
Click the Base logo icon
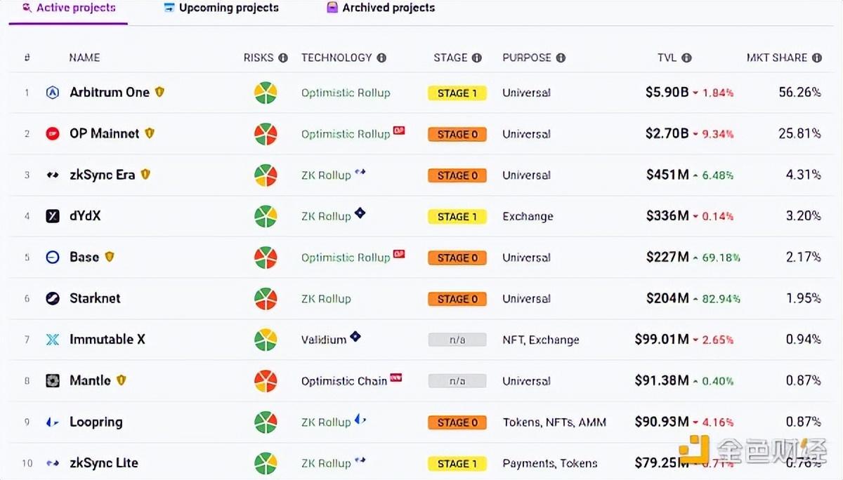tap(53, 258)
